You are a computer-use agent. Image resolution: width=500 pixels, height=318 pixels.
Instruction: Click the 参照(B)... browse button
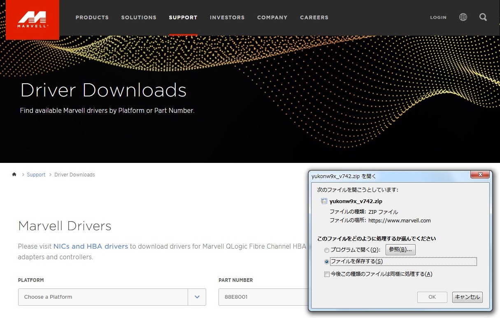pos(400,249)
